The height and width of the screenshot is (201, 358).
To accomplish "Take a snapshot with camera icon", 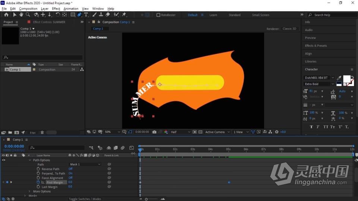I will 154,132.
